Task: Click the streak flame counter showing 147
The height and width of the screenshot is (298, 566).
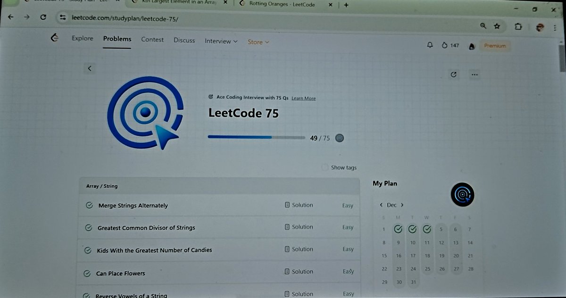Action: (450, 45)
